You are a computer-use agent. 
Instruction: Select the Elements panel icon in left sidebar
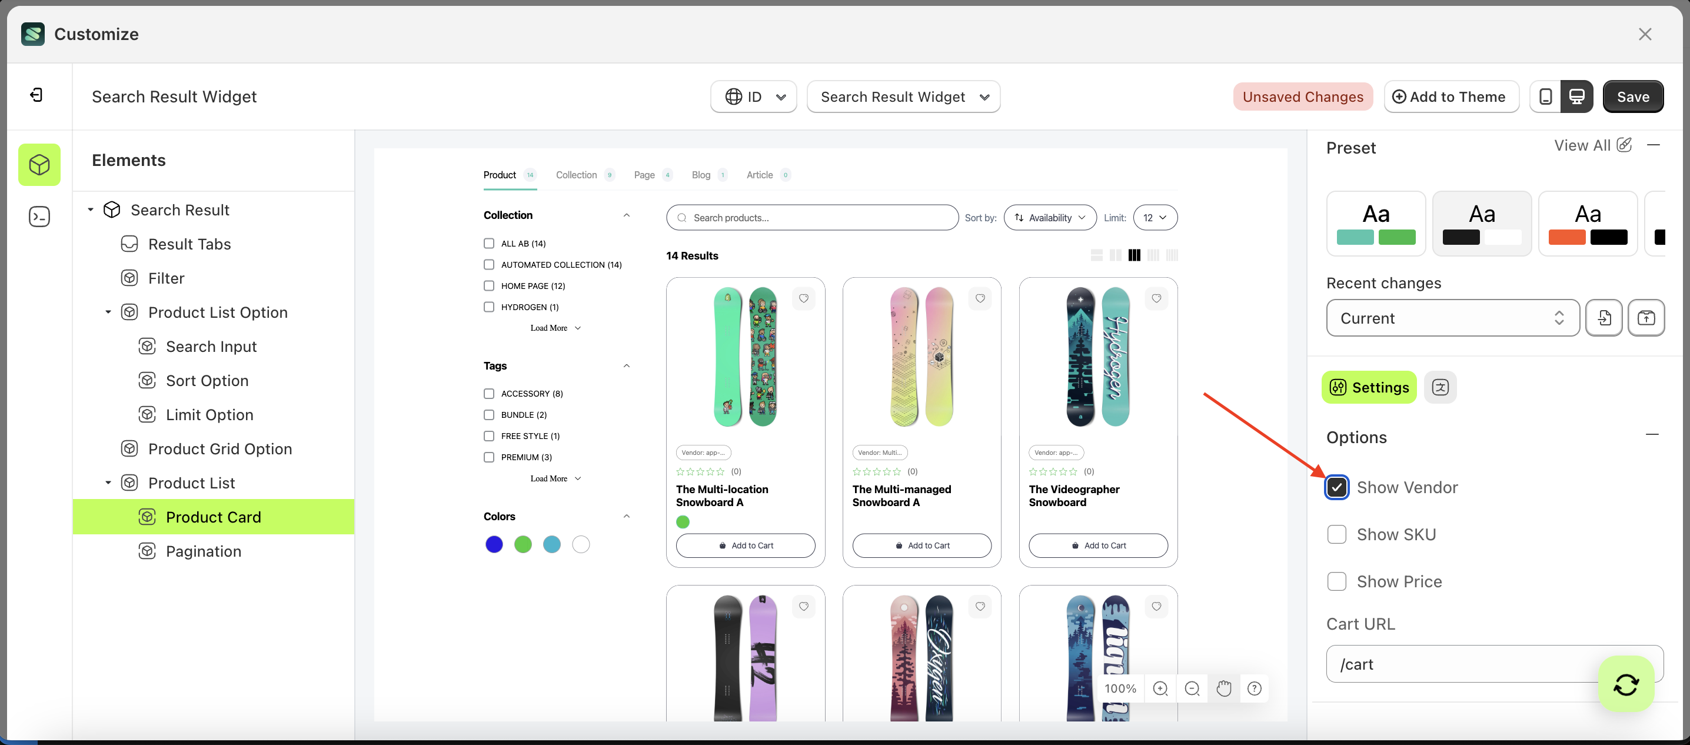pos(39,165)
